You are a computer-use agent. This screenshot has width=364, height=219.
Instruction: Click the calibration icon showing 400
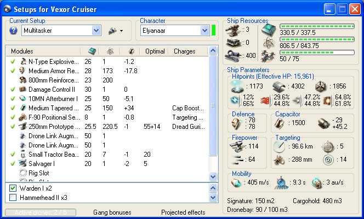point(233,56)
